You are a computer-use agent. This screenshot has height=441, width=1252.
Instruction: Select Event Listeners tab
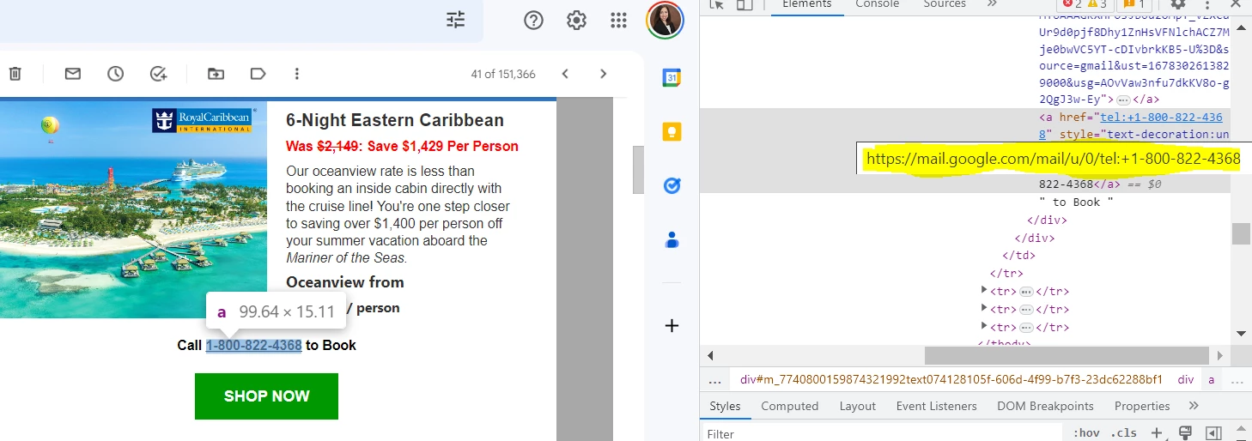[936, 406]
